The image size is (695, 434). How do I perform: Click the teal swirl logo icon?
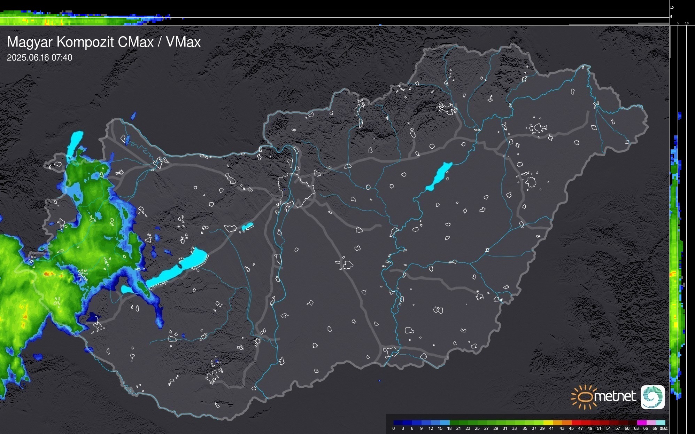click(652, 397)
